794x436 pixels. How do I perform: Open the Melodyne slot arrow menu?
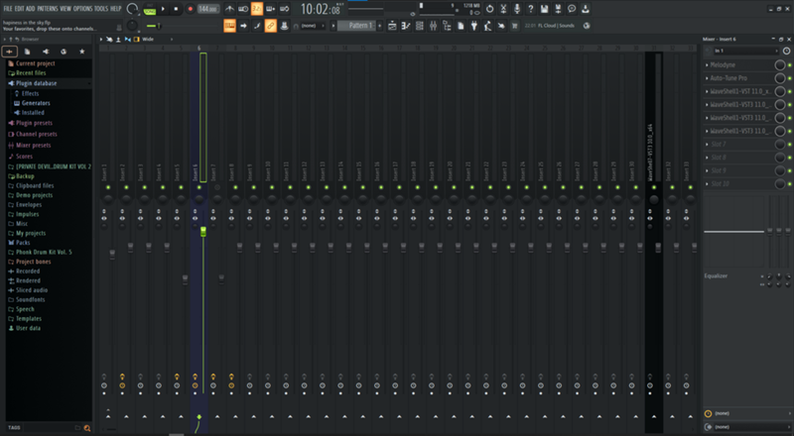(708, 64)
